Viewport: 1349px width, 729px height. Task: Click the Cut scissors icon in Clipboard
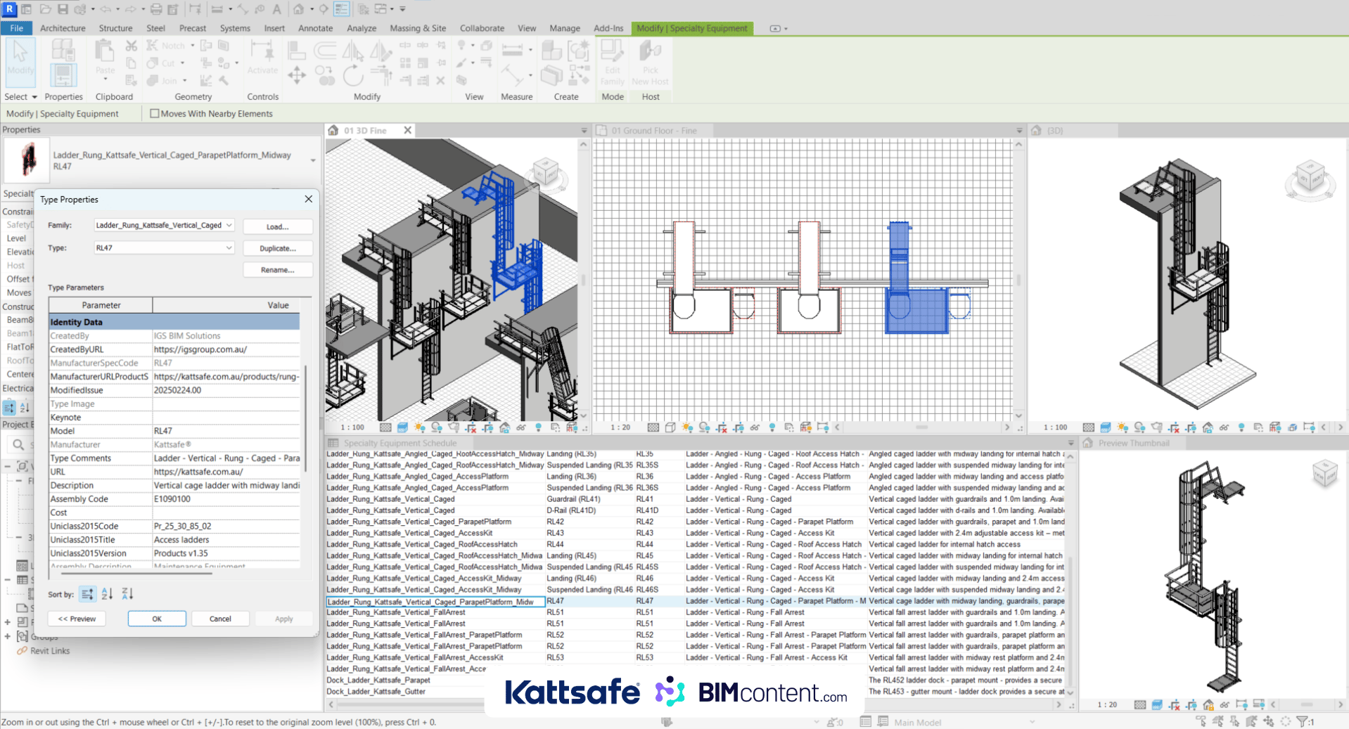click(x=132, y=46)
